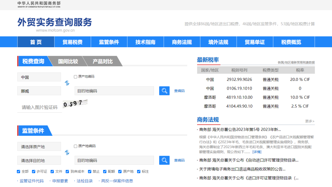Uncheck the 文件 checkbox
The width and height of the screenshot is (332, 187).
pos(52,171)
